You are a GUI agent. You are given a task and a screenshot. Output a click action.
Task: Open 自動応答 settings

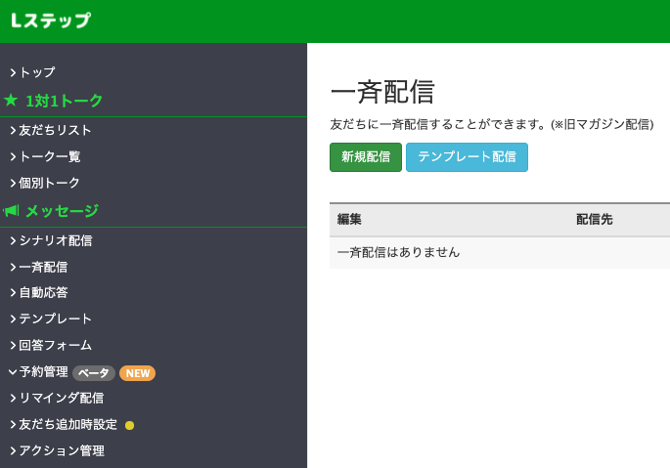(x=44, y=292)
